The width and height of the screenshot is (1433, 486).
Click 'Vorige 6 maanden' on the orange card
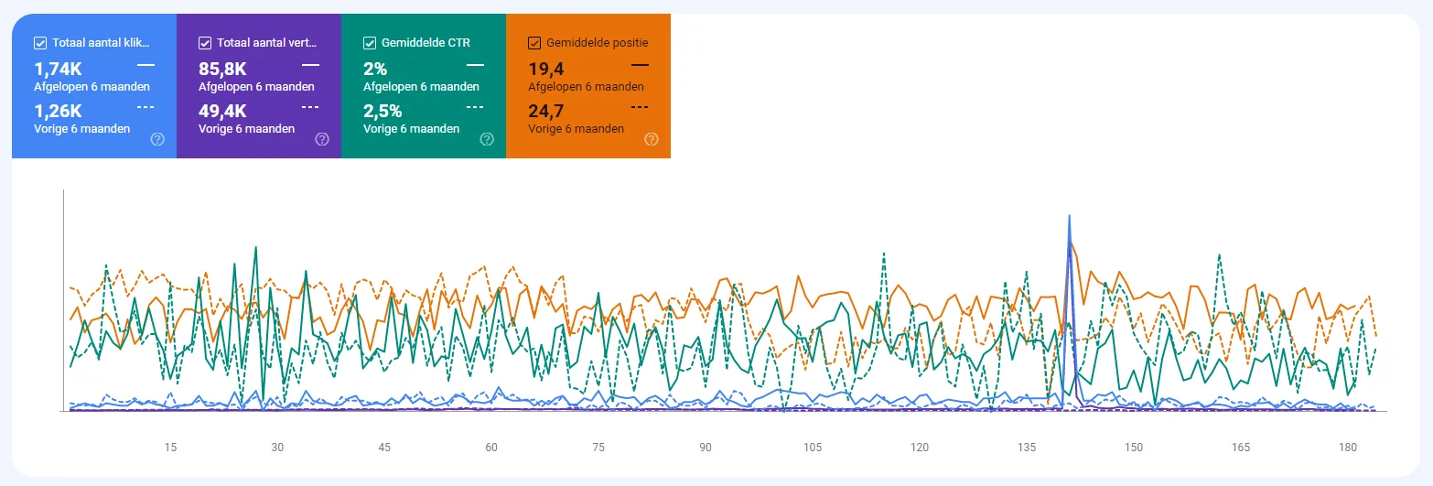tap(576, 129)
